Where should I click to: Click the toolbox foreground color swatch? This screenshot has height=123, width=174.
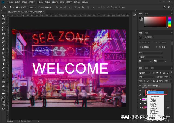click(3, 100)
